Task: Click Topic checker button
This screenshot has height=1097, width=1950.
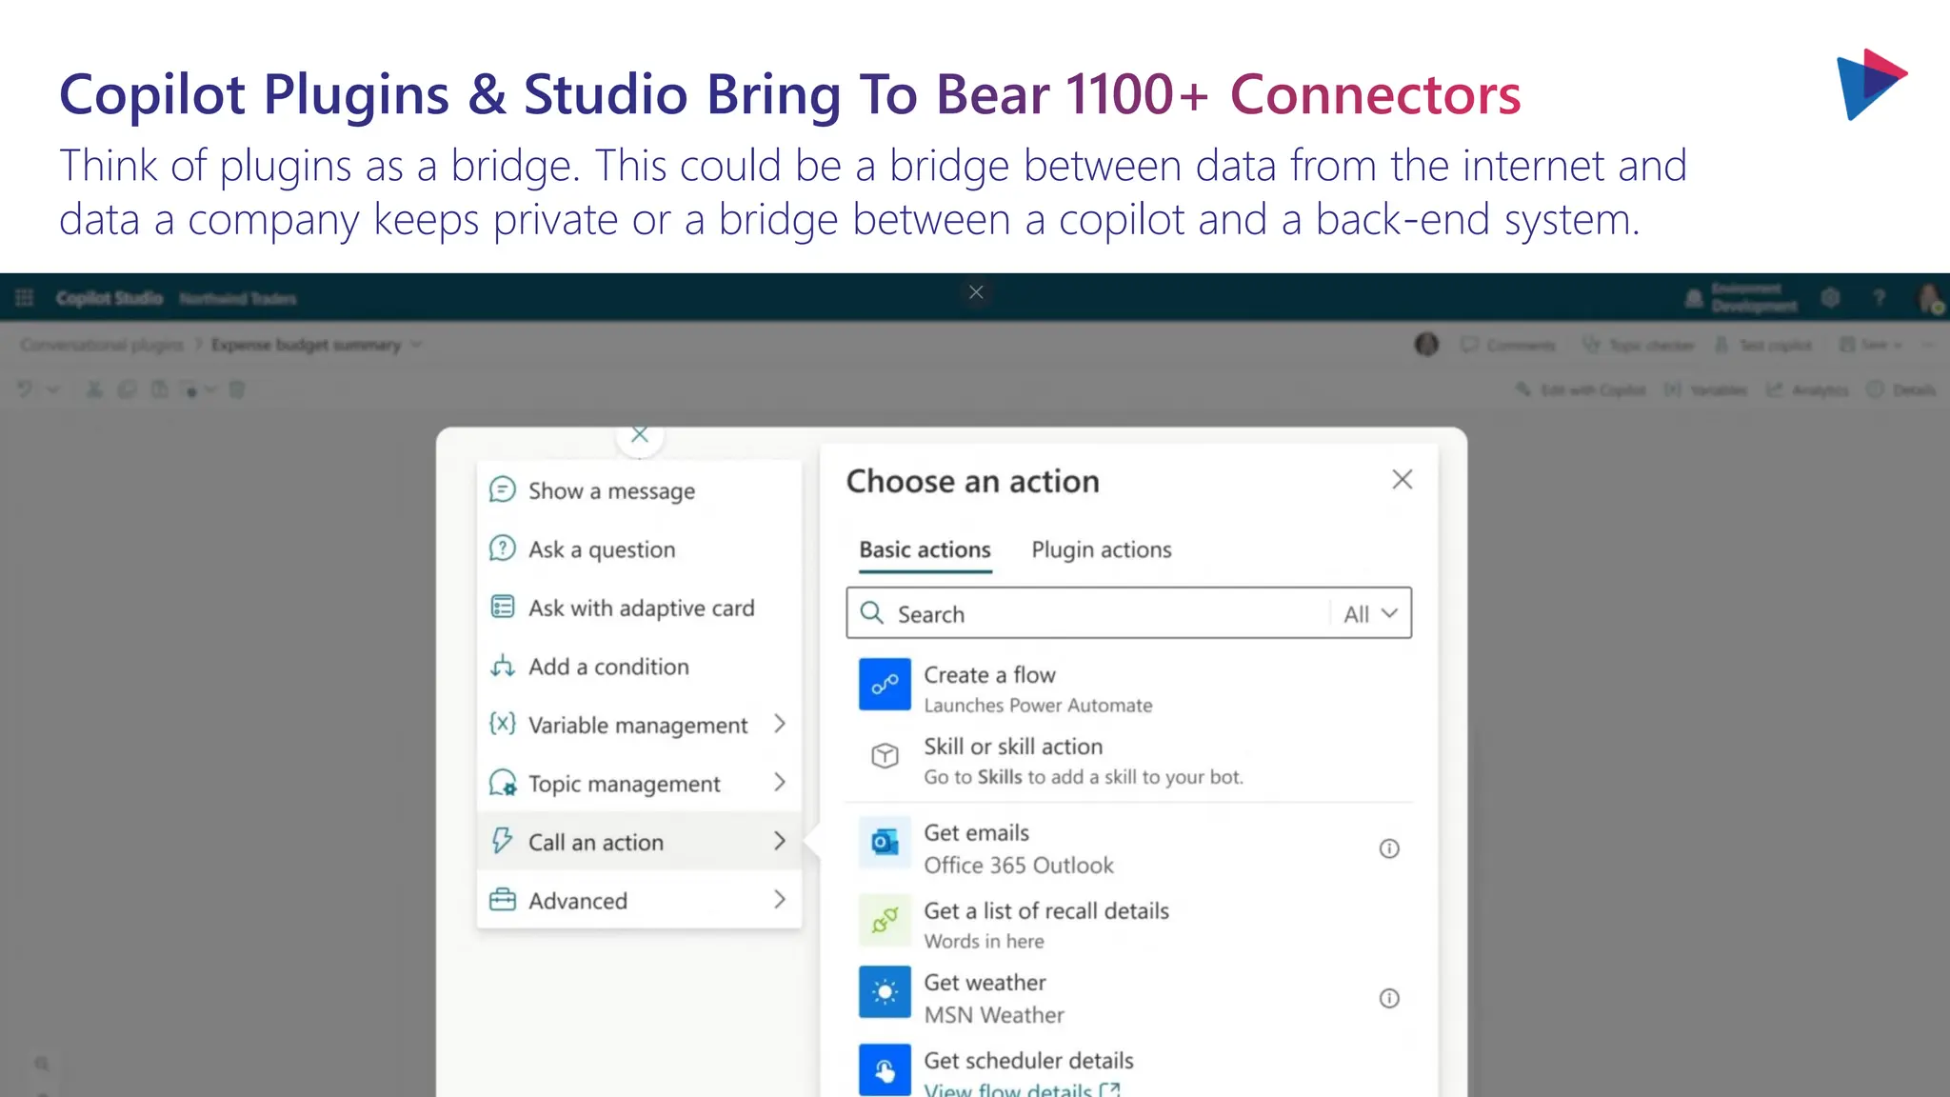Action: pos(1639,345)
